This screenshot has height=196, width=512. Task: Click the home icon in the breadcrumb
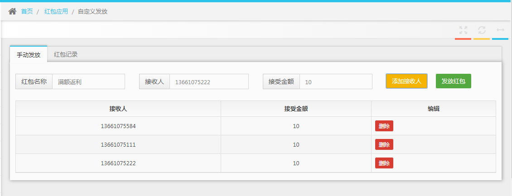coord(12,11)
